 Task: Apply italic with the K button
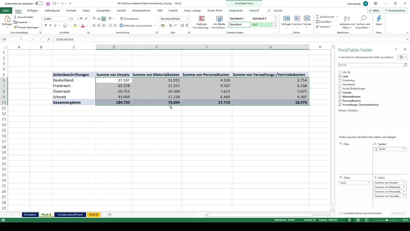point(50,25)
